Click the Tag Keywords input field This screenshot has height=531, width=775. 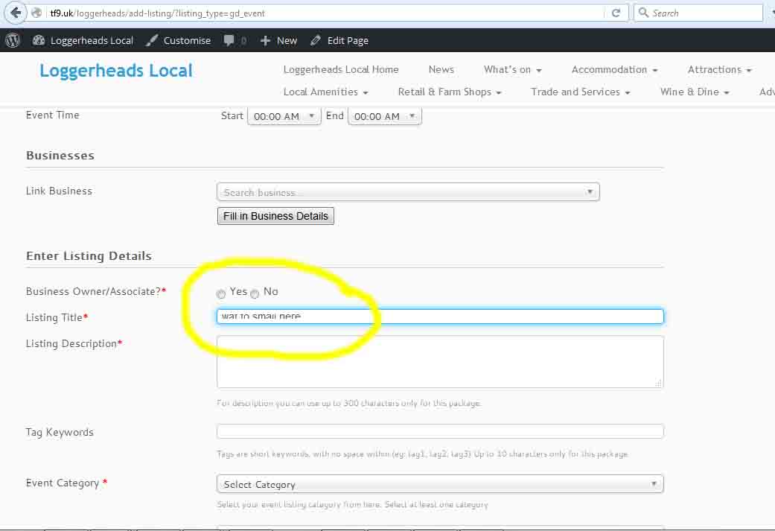tap(439, 431)
